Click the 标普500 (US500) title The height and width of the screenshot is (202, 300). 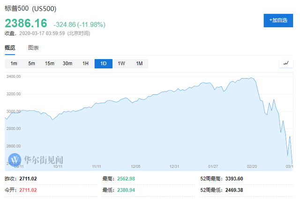tap(30, 8)
